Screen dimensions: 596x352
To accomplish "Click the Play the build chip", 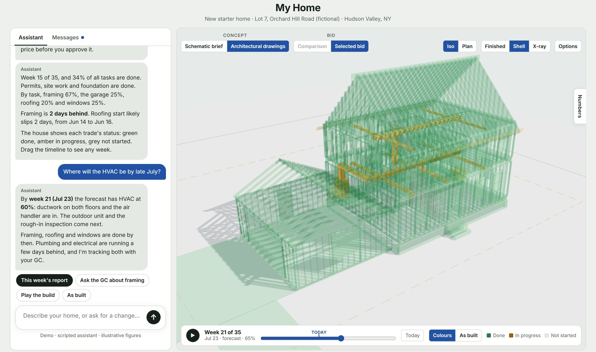I will point(38,295).
